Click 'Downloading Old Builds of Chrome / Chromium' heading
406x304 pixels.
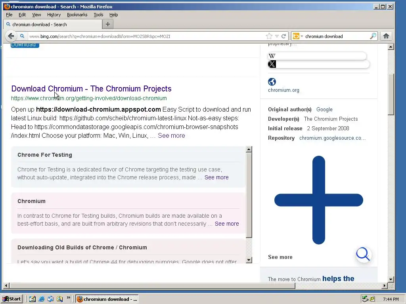[82, 247]
